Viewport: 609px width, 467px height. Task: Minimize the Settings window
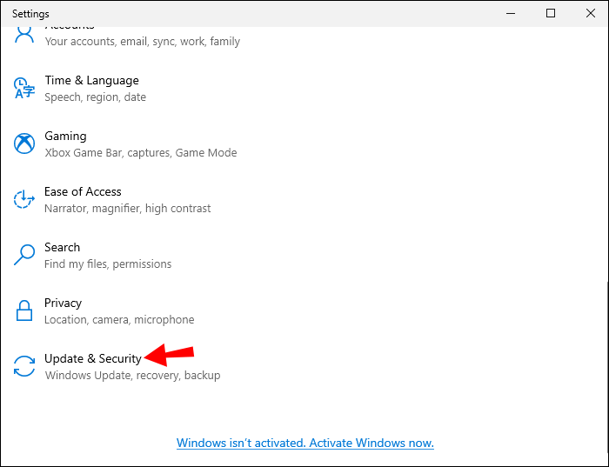512,13
